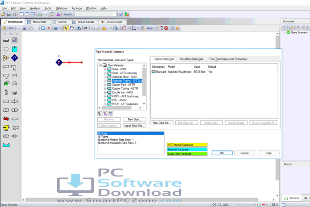This screenshot has width=310, height=207.
Task: Open the Align dropdown arrow
Action: [x=155, y=28]
